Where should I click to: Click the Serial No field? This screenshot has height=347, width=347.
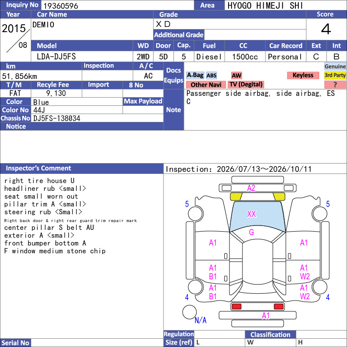coord(97,343)
